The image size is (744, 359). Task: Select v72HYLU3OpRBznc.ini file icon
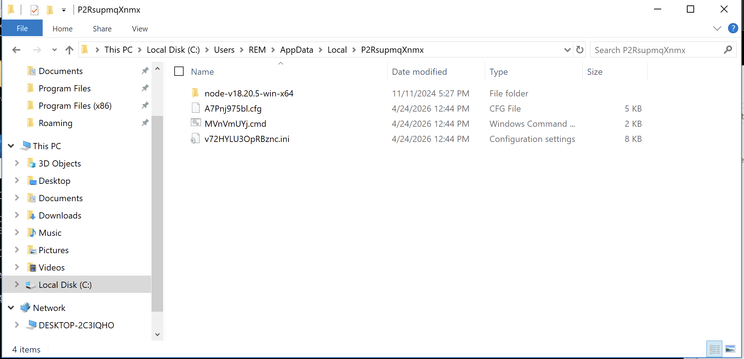pyautogui.click(x=195, y=139)
